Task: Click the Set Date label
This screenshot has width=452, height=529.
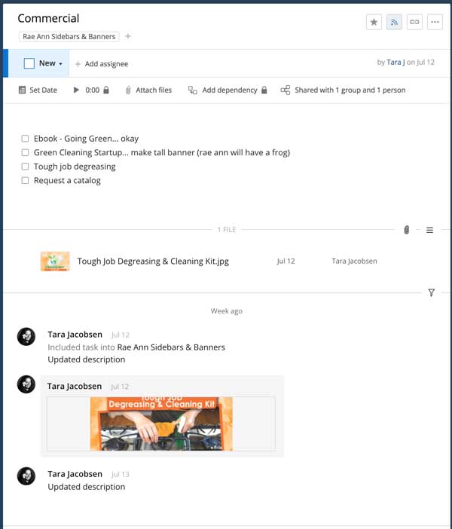Action: (x=43, y=90)
